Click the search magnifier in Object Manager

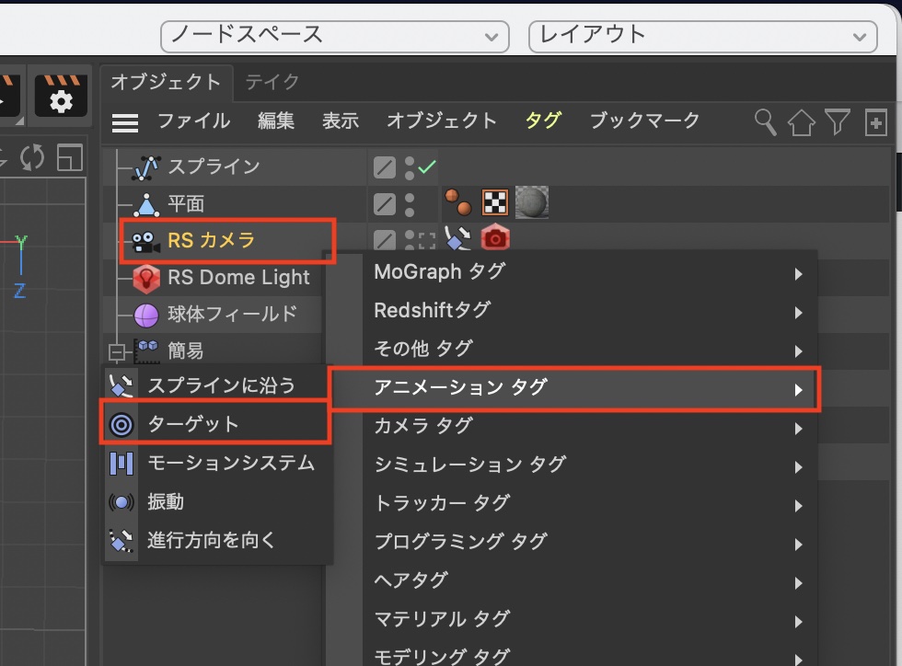[765, 121]
